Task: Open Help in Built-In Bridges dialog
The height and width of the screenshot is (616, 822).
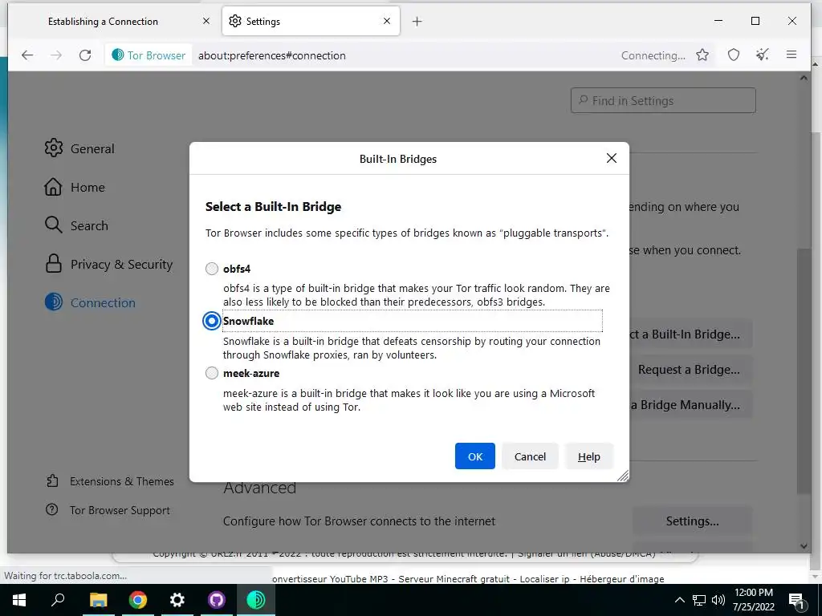Action: pos(588,456)
